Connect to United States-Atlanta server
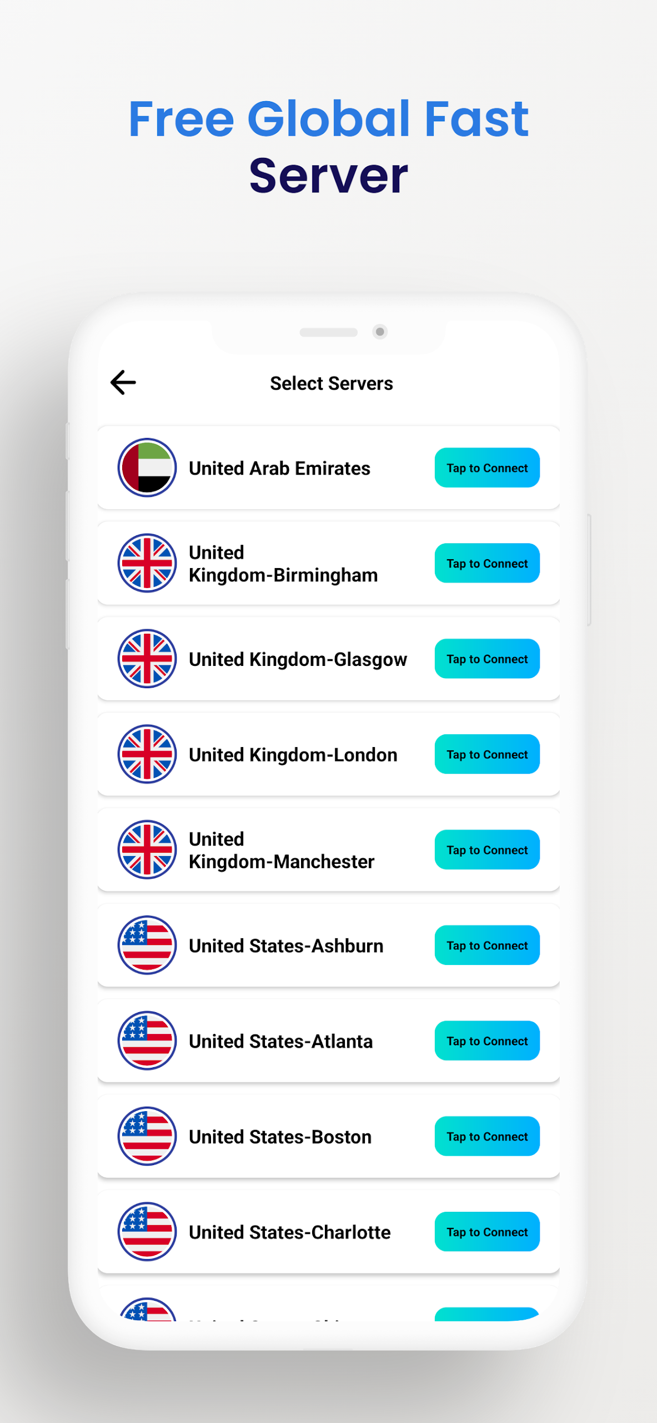 point(487,1041)
